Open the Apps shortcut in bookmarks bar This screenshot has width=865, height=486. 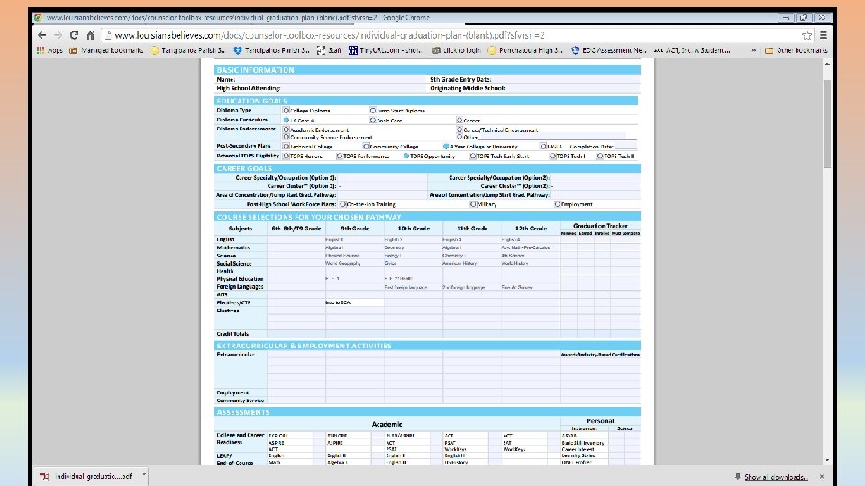50,50
